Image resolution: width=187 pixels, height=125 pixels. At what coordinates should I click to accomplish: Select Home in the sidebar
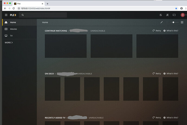(x=20, y=22)
